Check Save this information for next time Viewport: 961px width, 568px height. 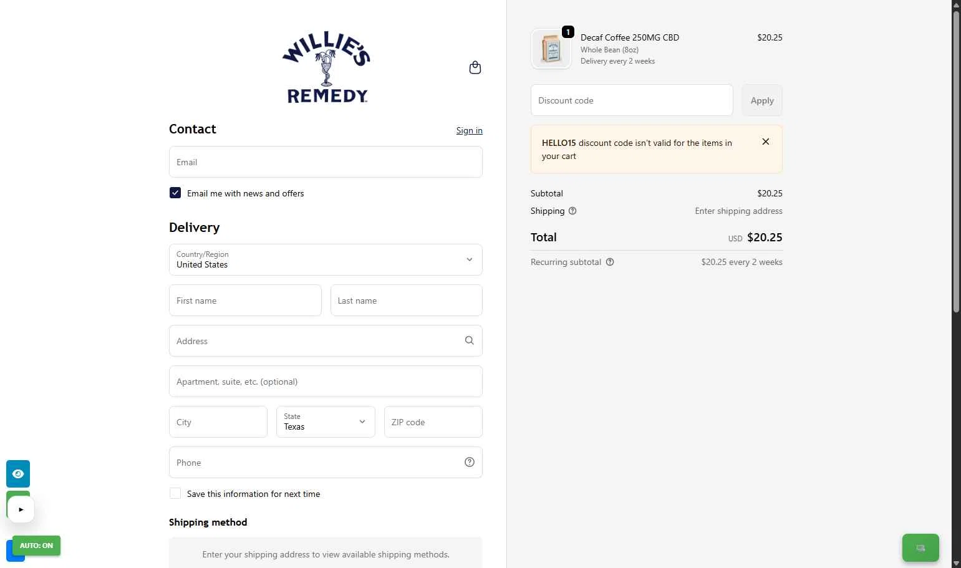click(175, 493)
